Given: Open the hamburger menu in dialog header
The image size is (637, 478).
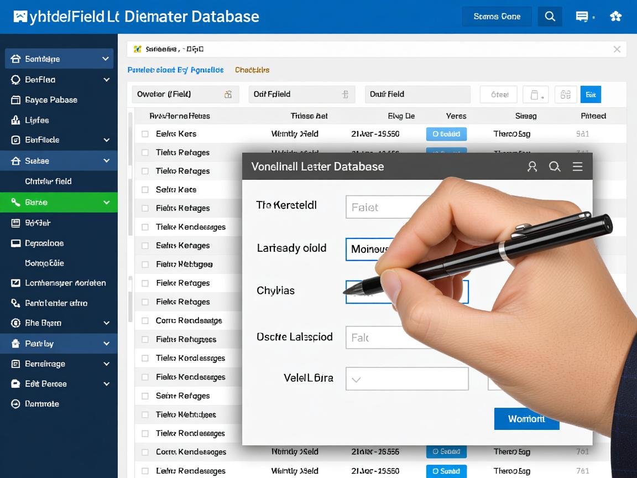Looking at the screenshot, I should tap(577, 167).
